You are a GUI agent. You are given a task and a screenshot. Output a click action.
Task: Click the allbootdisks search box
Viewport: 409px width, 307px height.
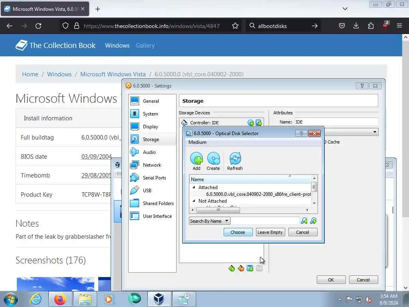pos(283,26)
